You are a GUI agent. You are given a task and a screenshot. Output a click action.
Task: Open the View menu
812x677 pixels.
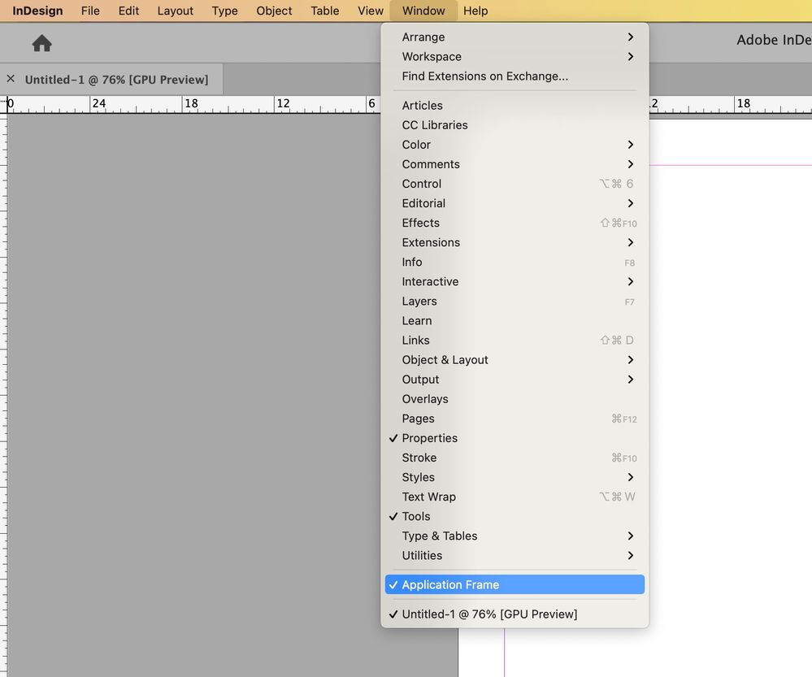coord(371,11)
